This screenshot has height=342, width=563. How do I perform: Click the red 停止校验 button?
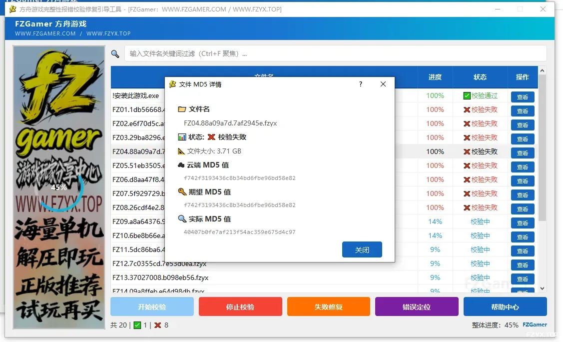pos(240,307)
